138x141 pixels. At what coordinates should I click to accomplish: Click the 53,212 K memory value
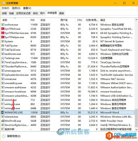[x=93, y=113]
